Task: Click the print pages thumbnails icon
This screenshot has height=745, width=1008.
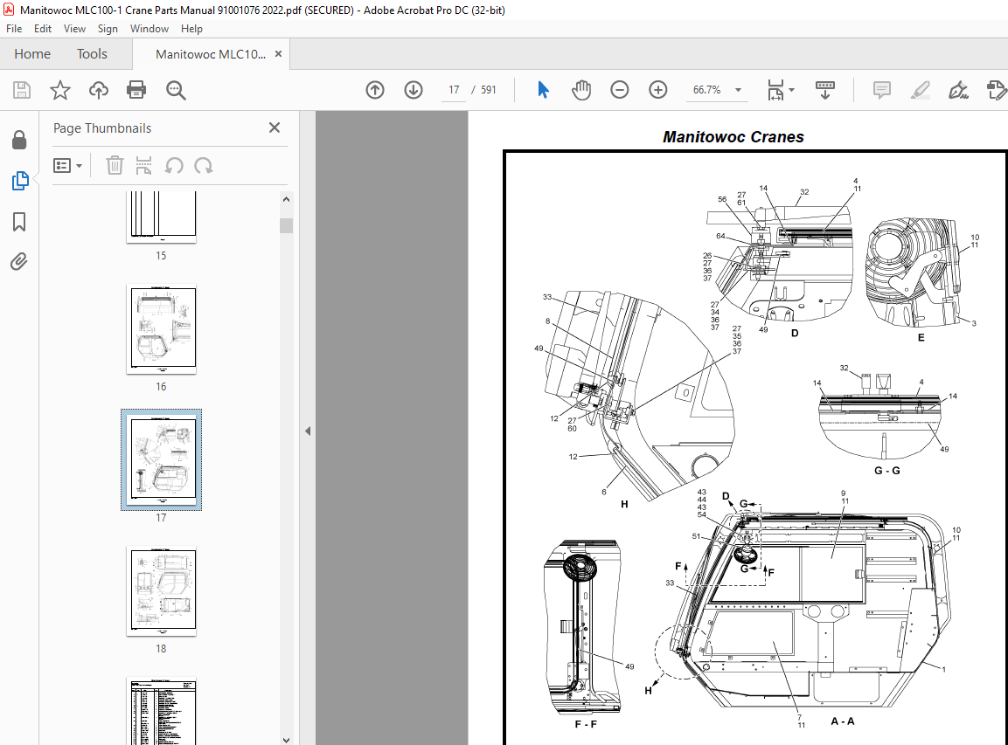Action: pos(144,166)
